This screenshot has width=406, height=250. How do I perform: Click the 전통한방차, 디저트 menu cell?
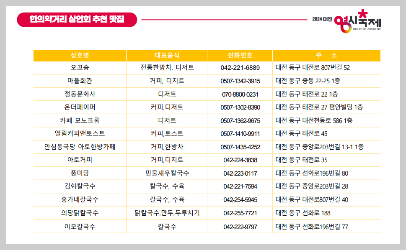pyautogui.click(x=167, y=67)
